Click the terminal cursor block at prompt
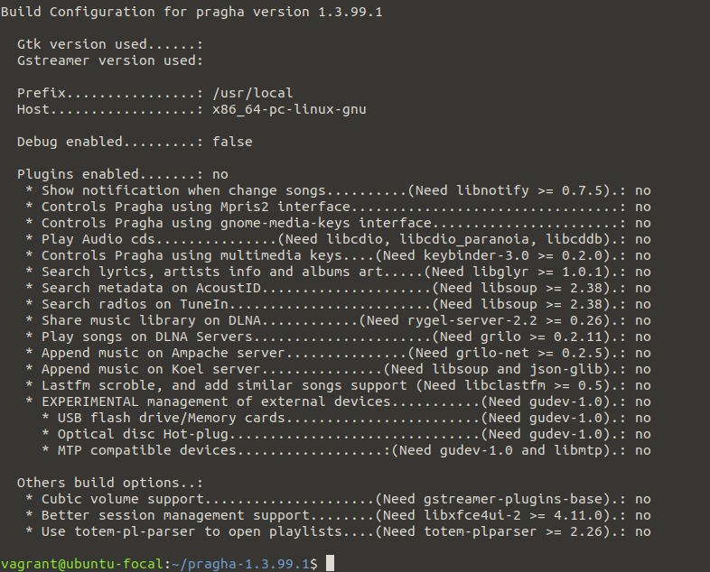The image size is (710, 572). tap(330, 563)
